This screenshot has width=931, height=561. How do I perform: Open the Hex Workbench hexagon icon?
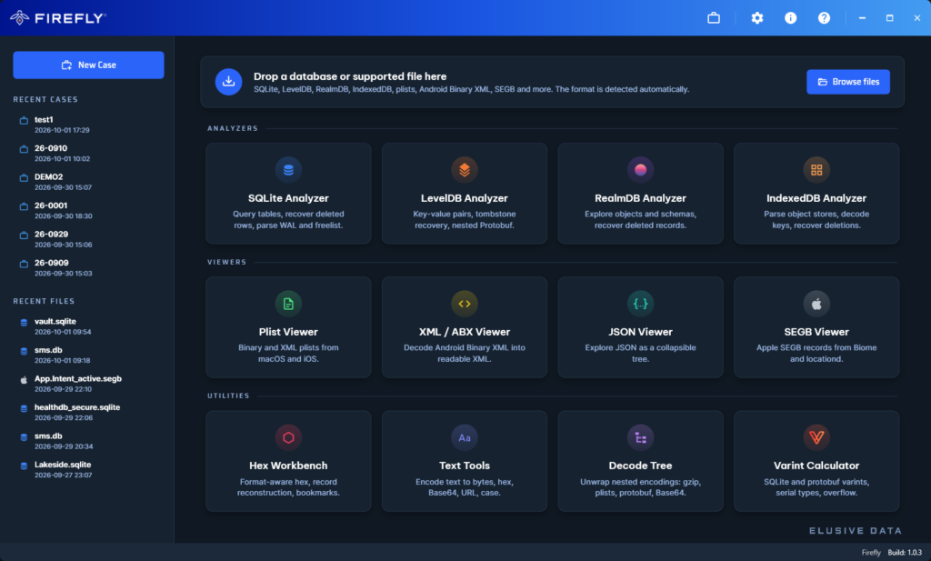(288, 437)
